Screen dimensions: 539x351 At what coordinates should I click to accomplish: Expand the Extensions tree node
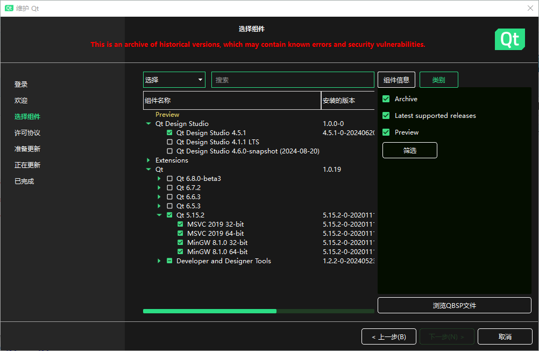tap(148, 160)
